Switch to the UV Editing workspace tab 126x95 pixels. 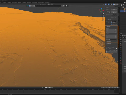(9, 3)
